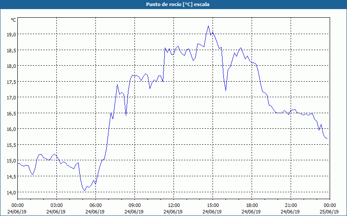Choose the '14,5' y-axis value
Screen dimensions: 347x216
pyautogui.click(x=12, y=177)
